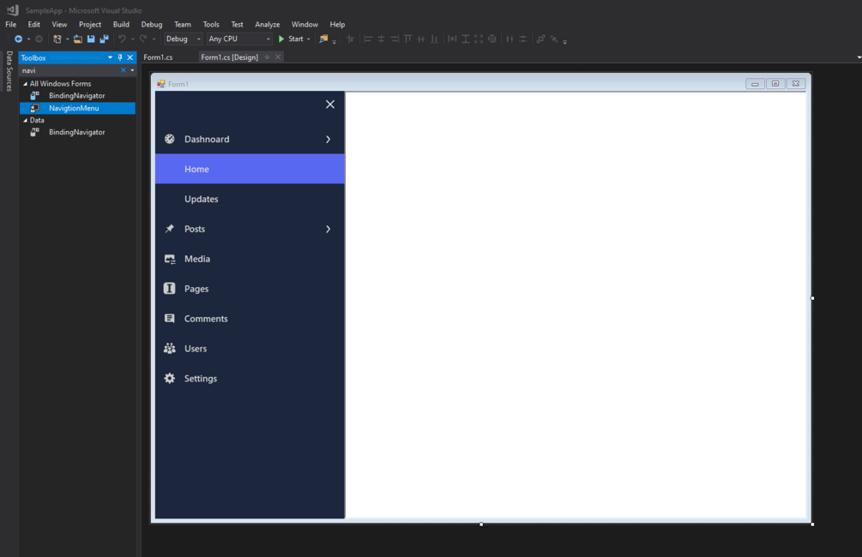Click the Align Bottoms layout icon
This screenshot has width=862, height=557.
point(434,39)
